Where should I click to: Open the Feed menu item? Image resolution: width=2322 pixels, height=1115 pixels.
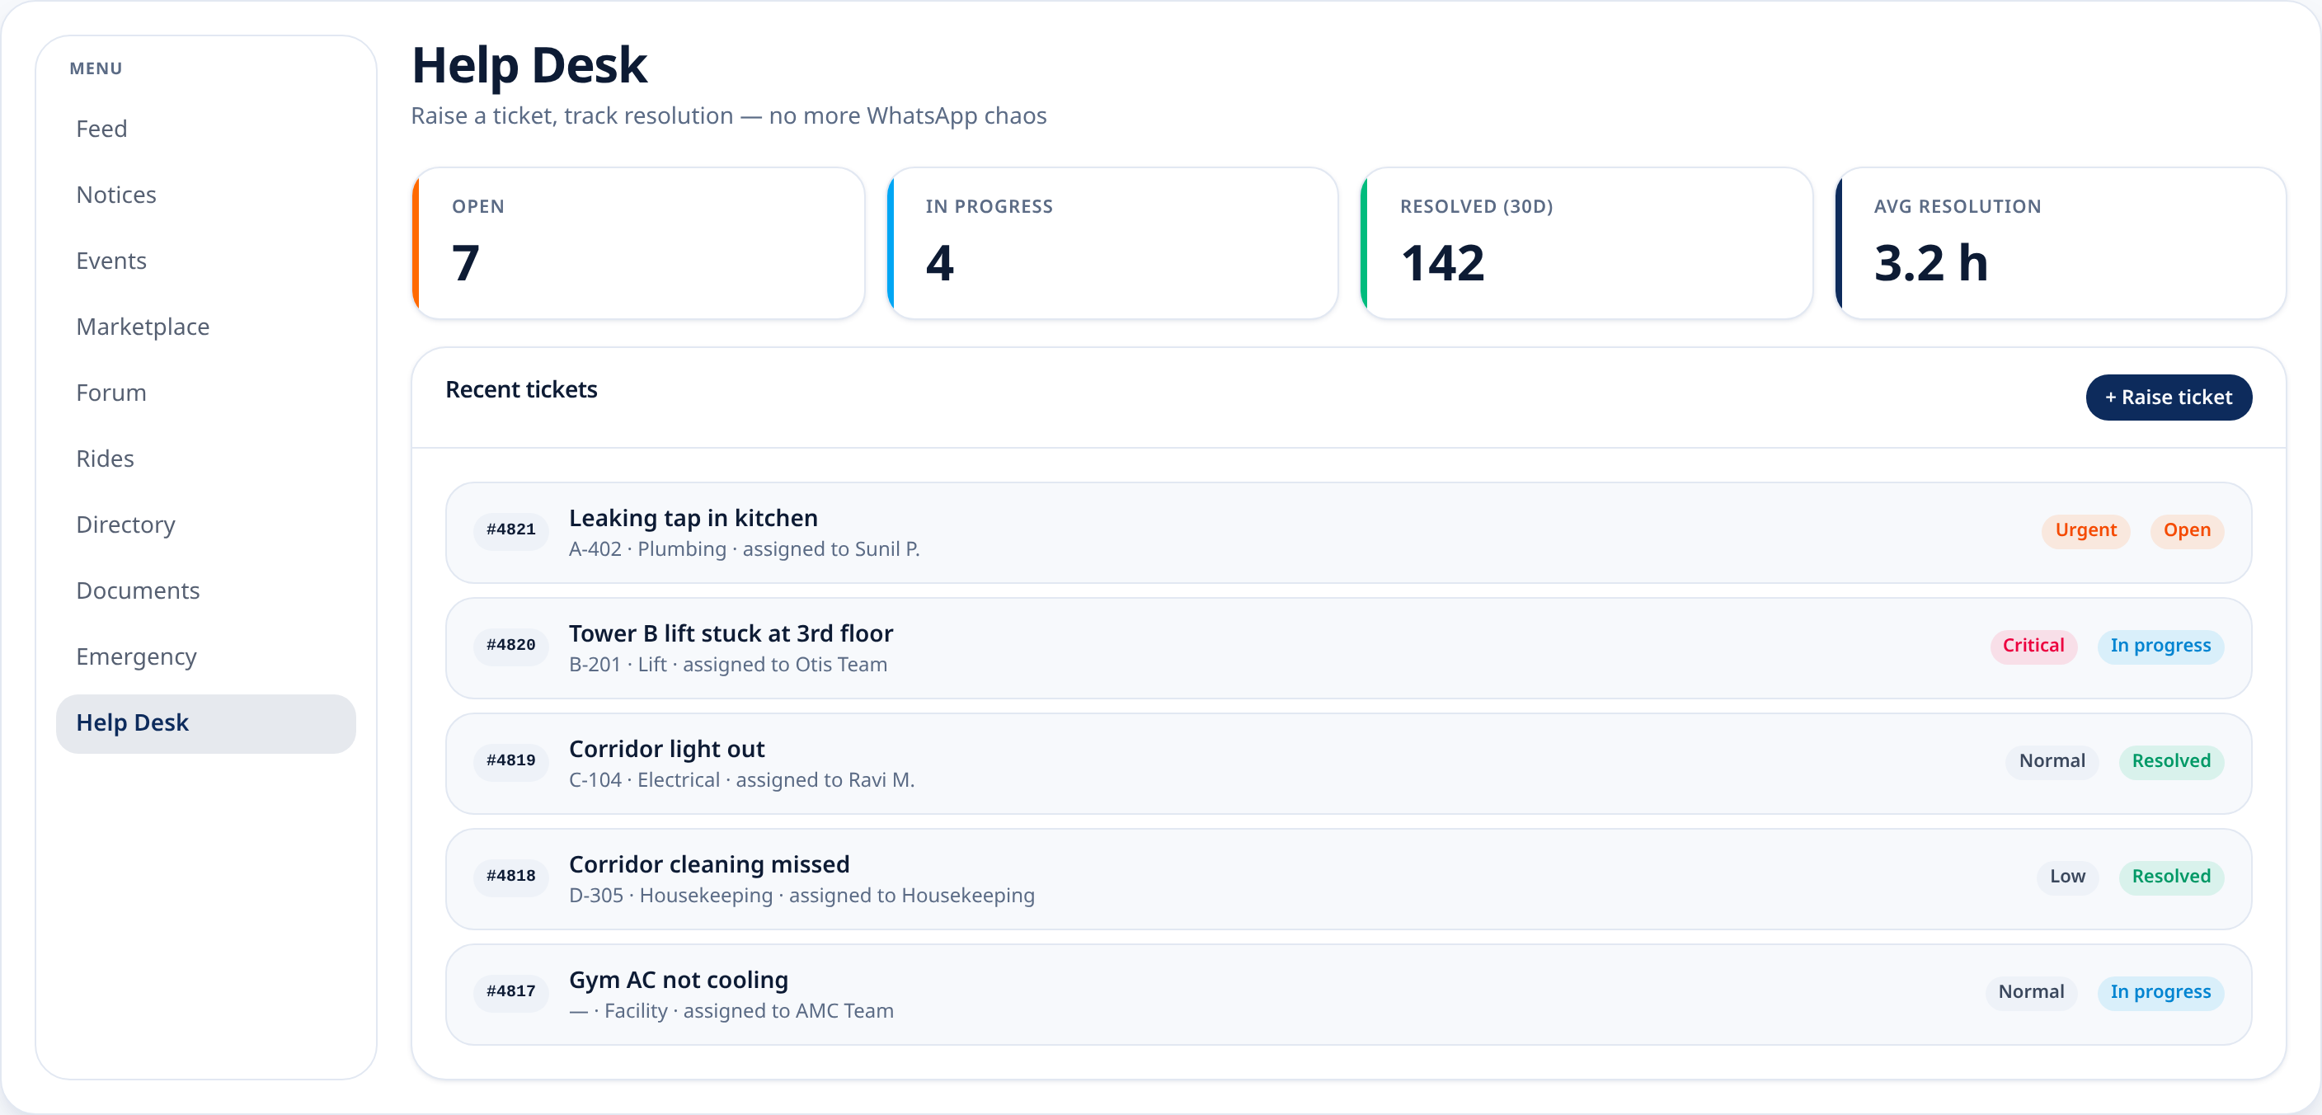click(205, 129)
